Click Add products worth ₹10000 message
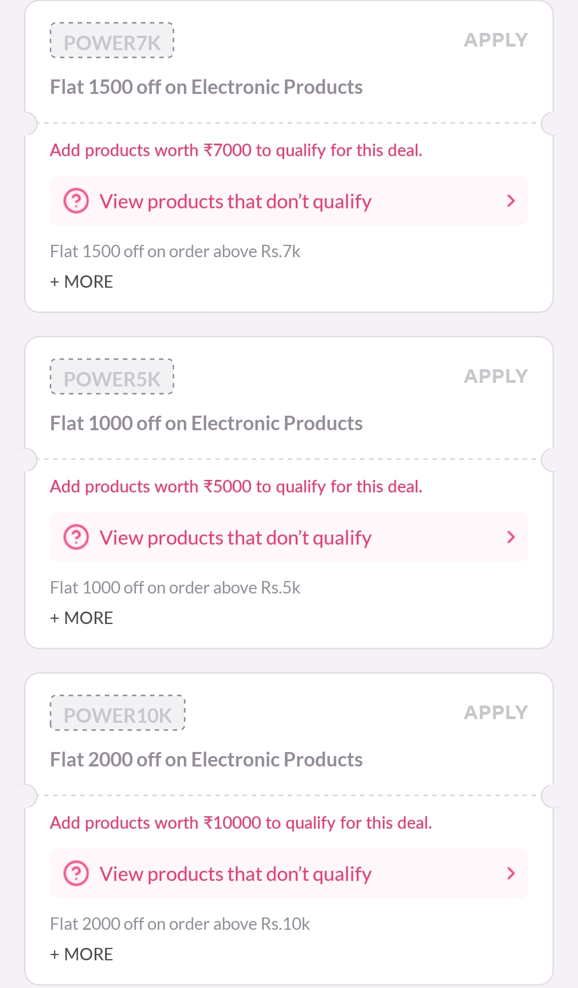The width and height of the screenshot is (578, 988). (x=241, y=823)
